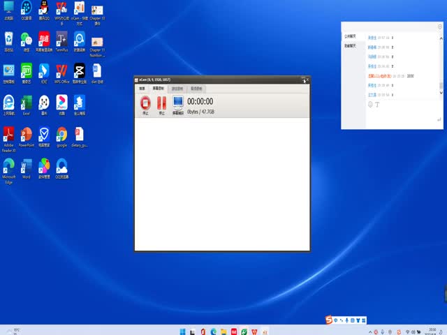
Task: Open the Google Chrome desktop shortcut
Action: (x=61, y=135)
